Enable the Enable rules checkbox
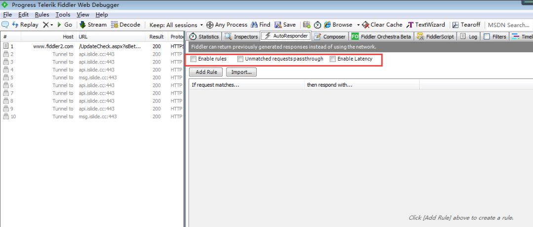The height and width of the screenshot is (227, 533). 194,59
